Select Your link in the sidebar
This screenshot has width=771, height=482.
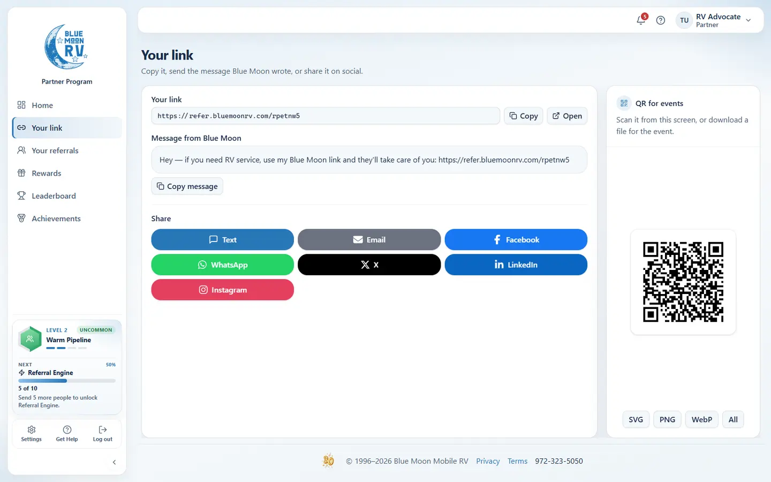pos(67,128)
